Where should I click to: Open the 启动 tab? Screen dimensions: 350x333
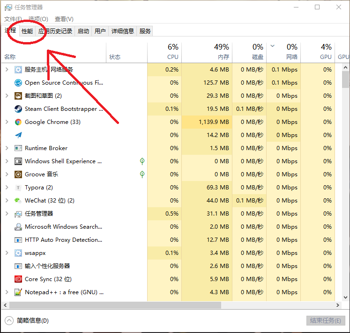[83, 31]
